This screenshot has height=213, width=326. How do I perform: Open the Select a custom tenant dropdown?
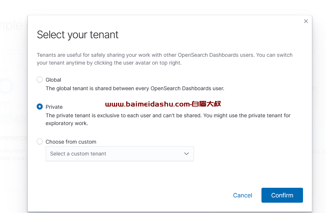point(115,154)
